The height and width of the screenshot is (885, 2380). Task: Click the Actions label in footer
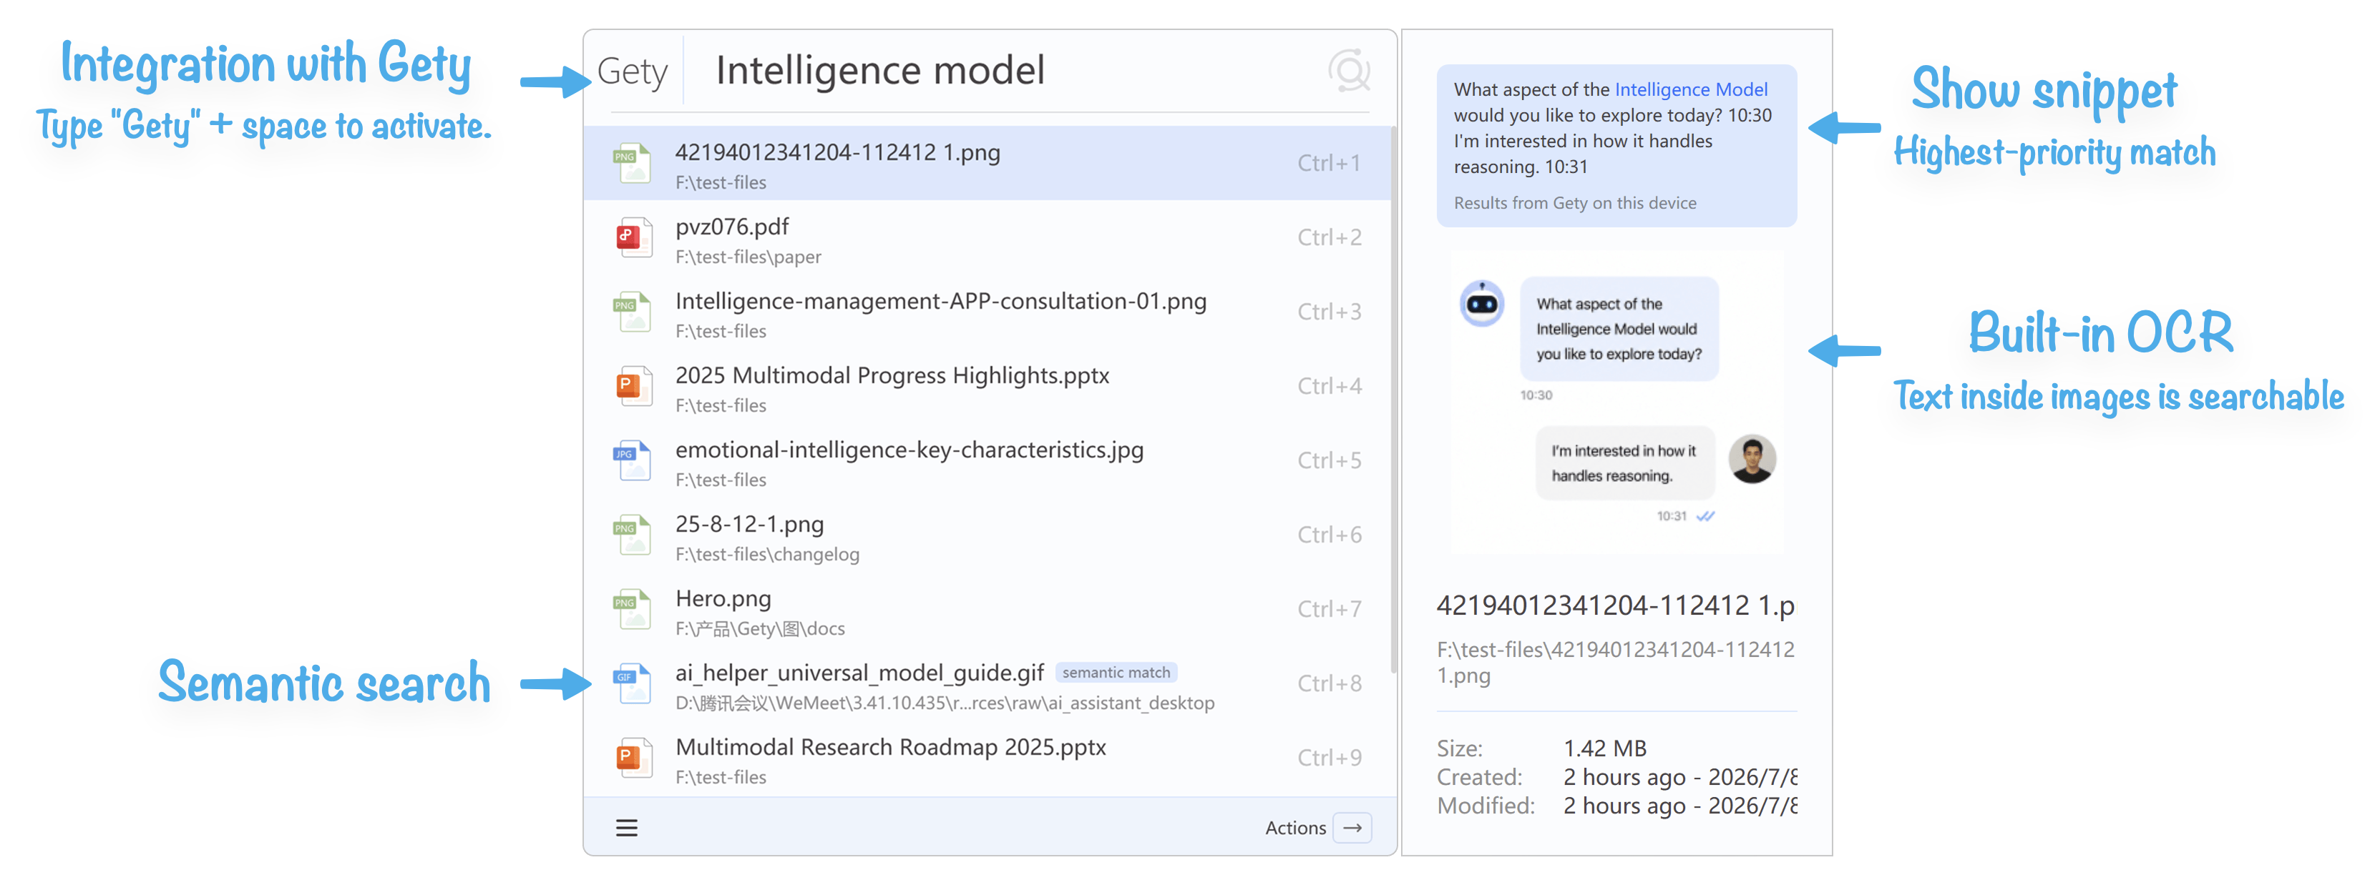(1295, 828)
